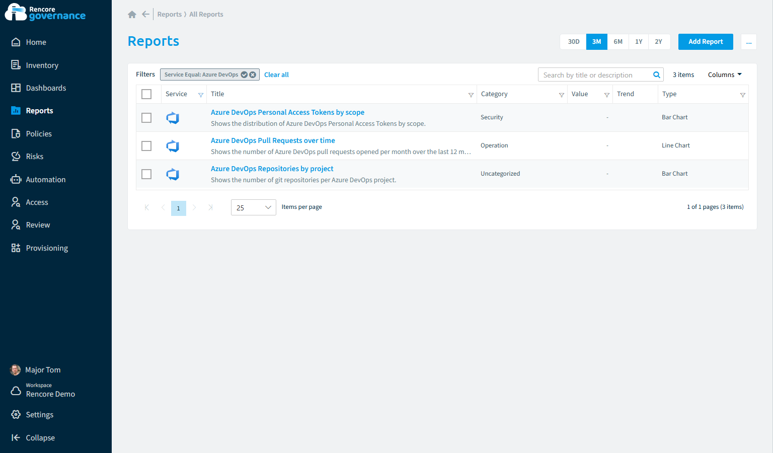
Task: Click the Azure DevOps icon for Repositories row
Action: tap(173, 174)
